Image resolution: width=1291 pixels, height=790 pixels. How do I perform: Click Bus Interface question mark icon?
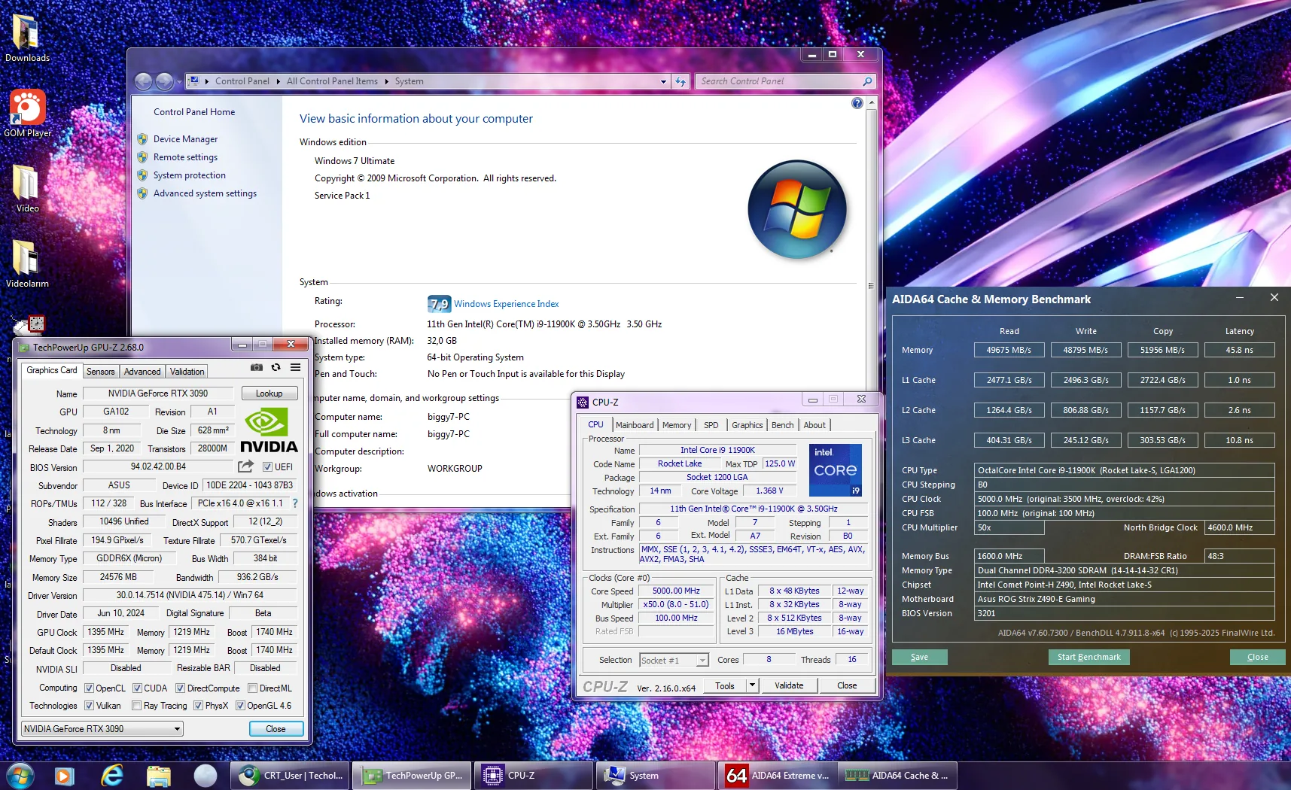(x=295, y=503)
